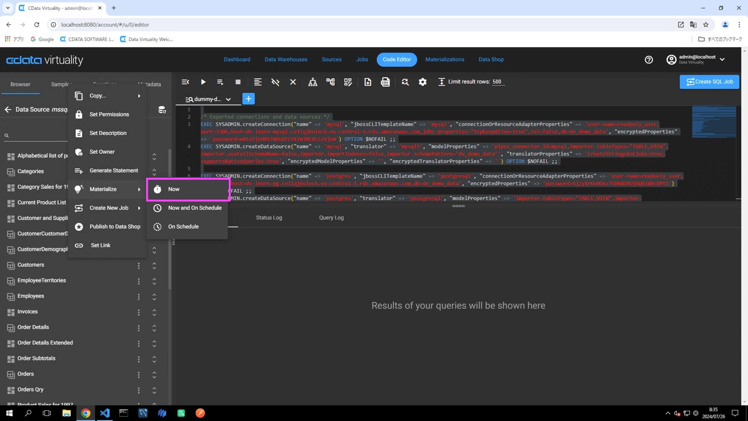This screenshot has width=748, height=421.
Task: Click the stop execution square icon
Action: click(x=238, y=82)
